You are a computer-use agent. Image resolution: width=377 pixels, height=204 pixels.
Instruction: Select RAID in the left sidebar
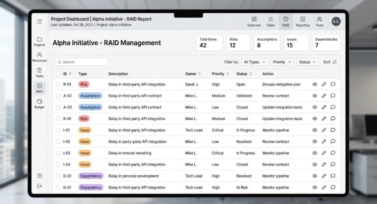point(39,88)
